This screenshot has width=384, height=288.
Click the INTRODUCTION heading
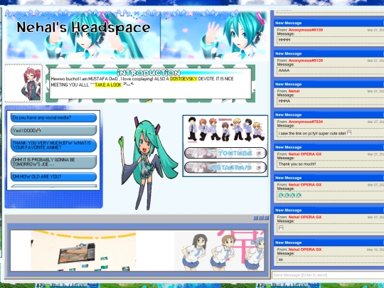(149, 73)
